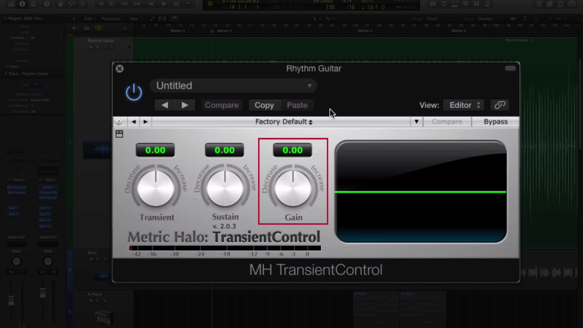Click the Sustain value field 0.00

(224, 150)
